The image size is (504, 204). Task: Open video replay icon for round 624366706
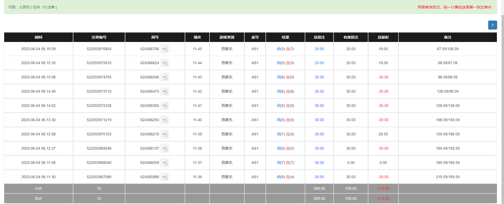[x=165, y=49]
